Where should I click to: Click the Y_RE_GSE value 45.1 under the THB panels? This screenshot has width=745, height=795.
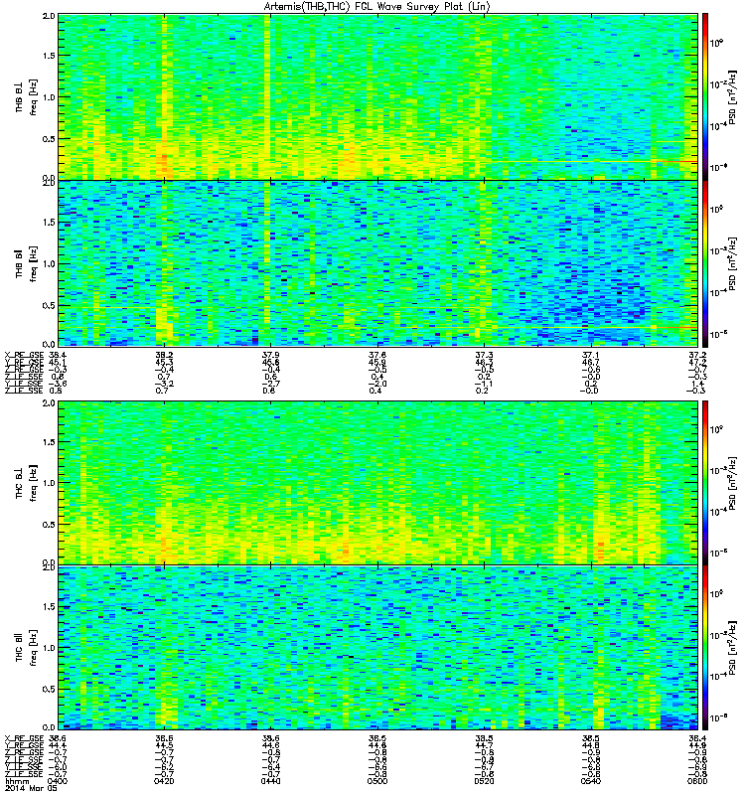click(58, 362)
